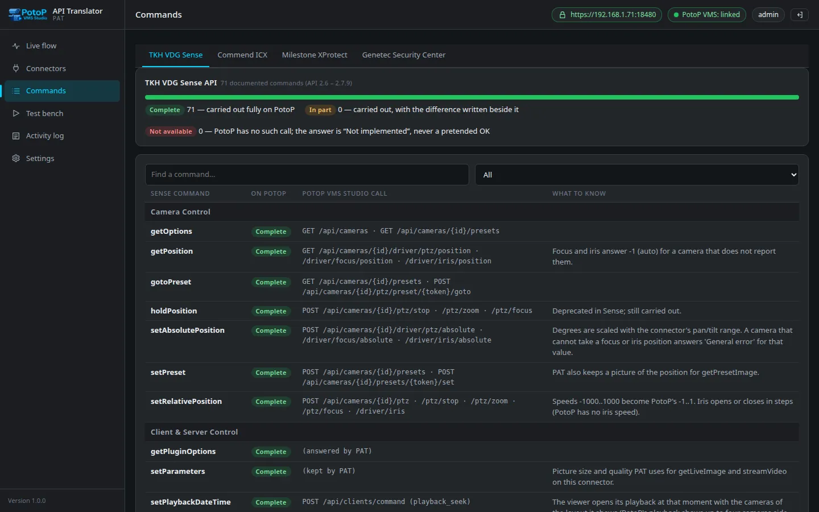819x512 pixels.
Task: Open Live flow in the sidebar
Action: (62, 46)
